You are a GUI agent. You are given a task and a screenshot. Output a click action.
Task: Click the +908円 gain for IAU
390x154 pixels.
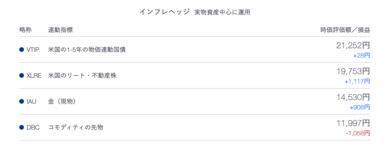(360, 107)
